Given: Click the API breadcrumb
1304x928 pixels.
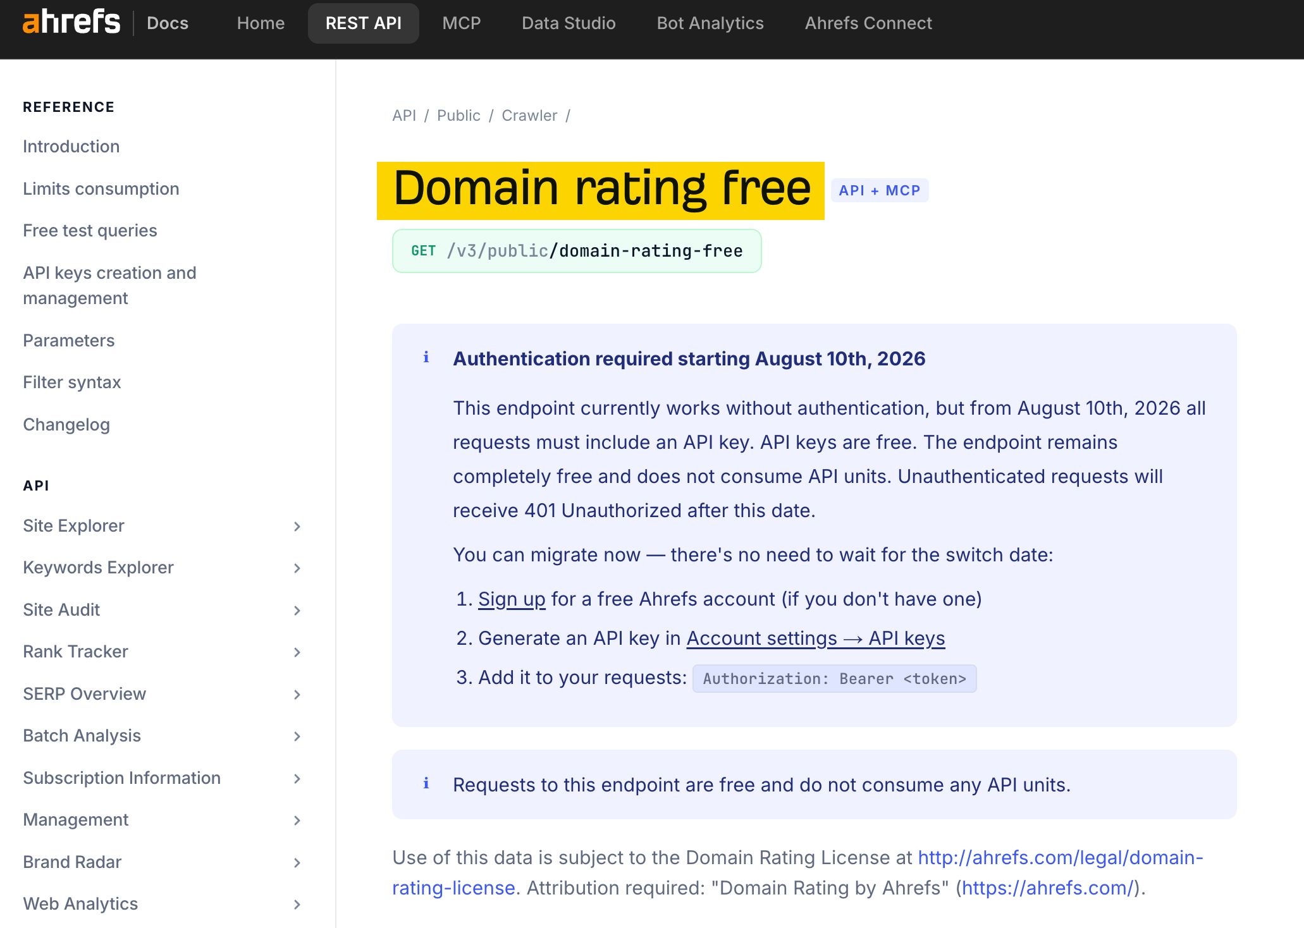Looking at the screenshot, I should [404, 116].
